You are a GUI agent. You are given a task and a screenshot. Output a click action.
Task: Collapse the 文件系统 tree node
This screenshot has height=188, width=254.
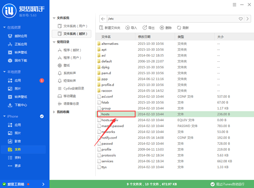[54, 18]
